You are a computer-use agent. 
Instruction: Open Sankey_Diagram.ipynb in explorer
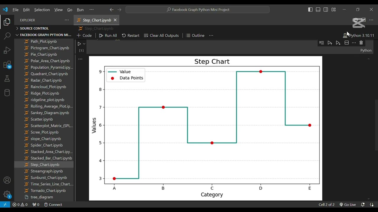pos(50,113)
